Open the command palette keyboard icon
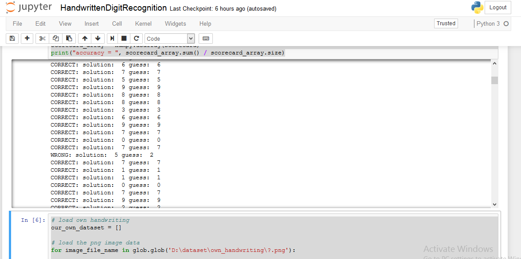 205,38
